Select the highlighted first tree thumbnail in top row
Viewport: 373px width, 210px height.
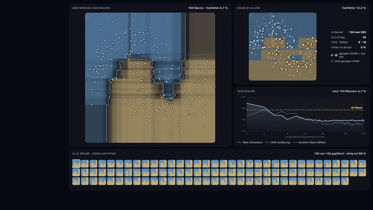click(x=76, y=164)
